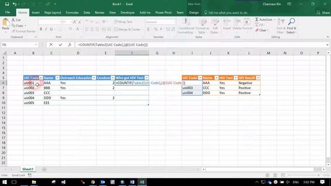Click the Sort & Filter icon
The height and width of the screenshot is (186, 331).
(281, 22)
